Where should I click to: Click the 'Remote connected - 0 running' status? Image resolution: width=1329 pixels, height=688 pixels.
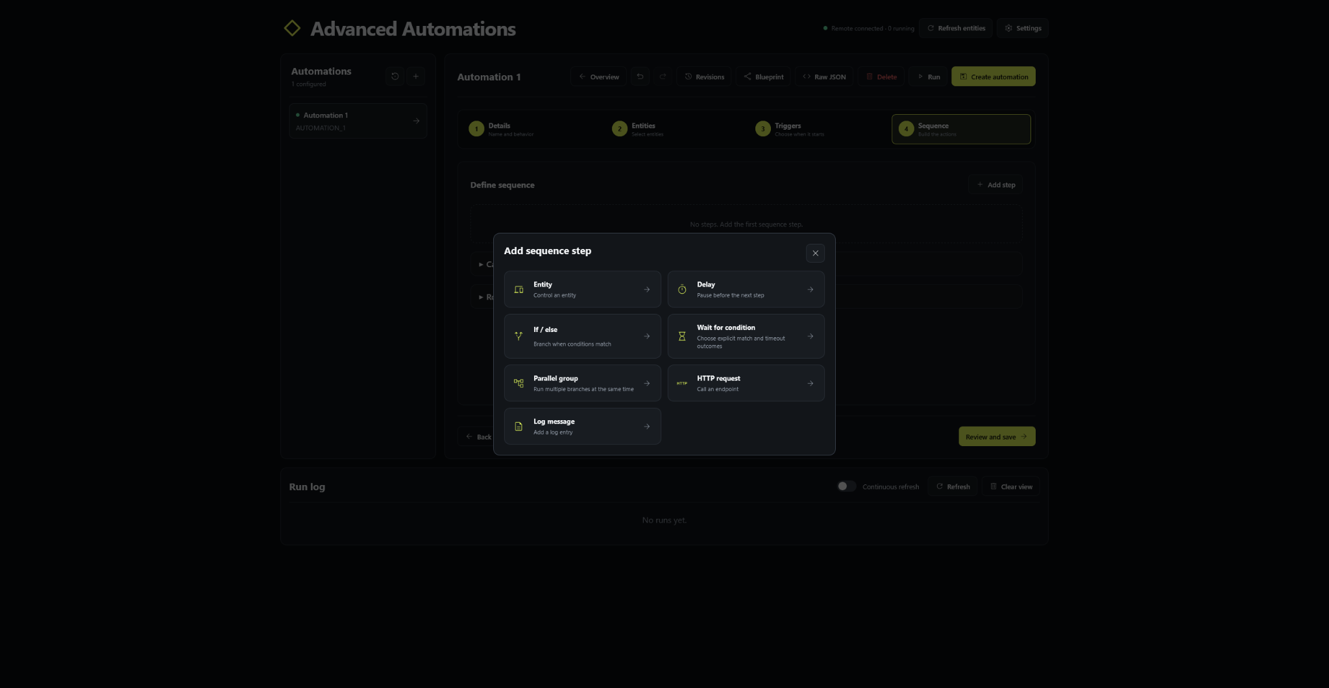868,29
